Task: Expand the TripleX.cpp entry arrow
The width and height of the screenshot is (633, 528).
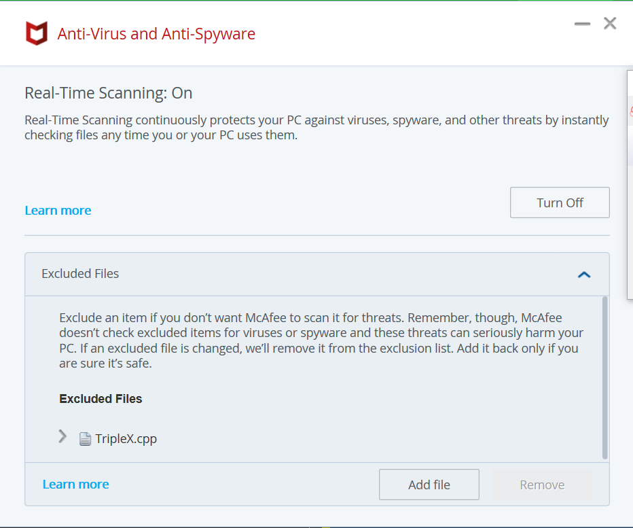Action: point(63,436)
